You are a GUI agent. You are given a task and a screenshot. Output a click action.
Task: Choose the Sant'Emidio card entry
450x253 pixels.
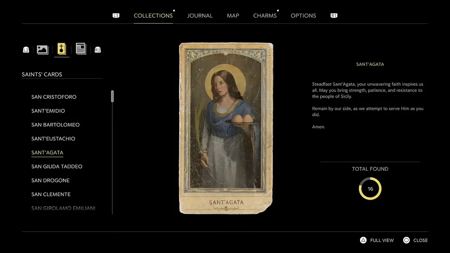[x=48, y=111]
